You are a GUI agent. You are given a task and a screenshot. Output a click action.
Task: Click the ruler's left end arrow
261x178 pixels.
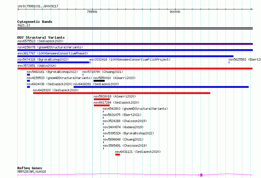click(x=18, y=9)
